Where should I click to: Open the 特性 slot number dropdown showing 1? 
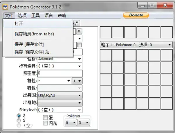tap(77, 81)
